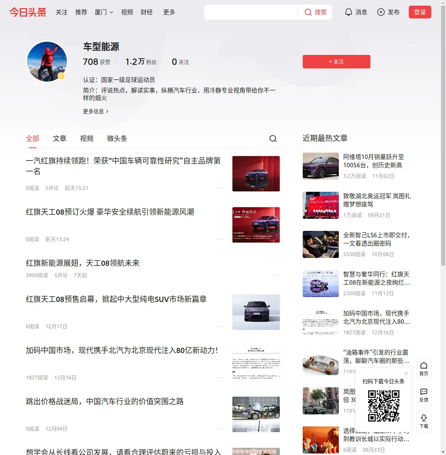
Task: Click the 今日头条 logo
Action: pos(28,12)
